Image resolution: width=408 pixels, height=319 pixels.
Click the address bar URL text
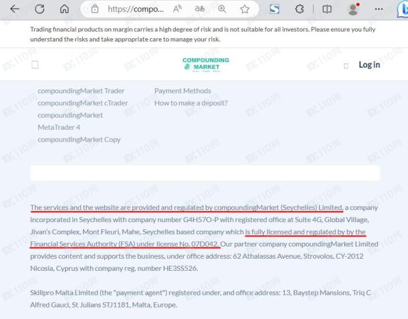point(136,9)
